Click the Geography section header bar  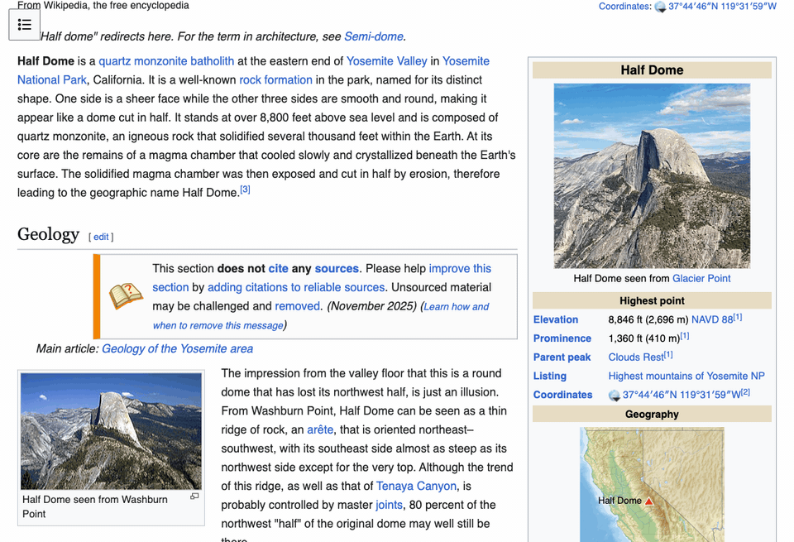(652, 414)
